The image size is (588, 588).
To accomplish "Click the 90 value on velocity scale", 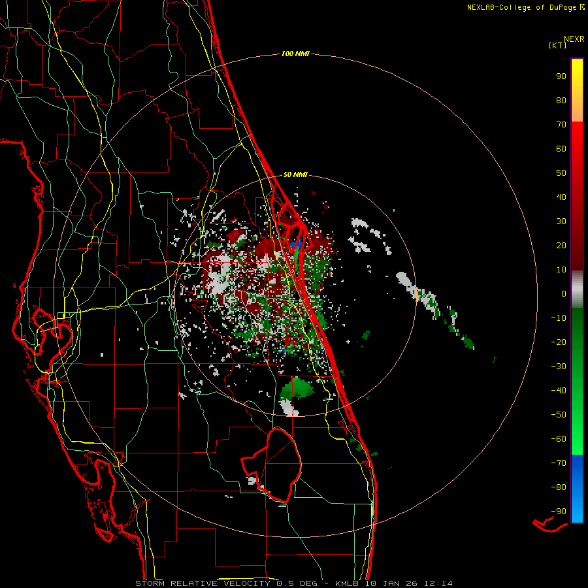I will [561, 76].
